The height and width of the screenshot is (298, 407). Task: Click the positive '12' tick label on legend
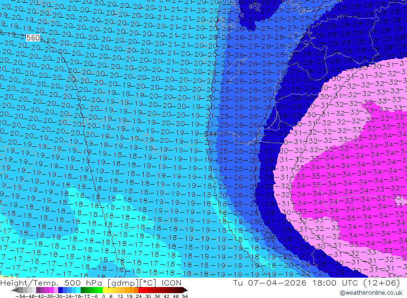coord(120,296)
